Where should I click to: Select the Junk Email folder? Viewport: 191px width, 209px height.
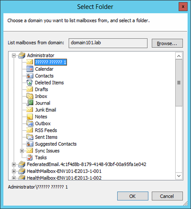(x=45, y=110)
